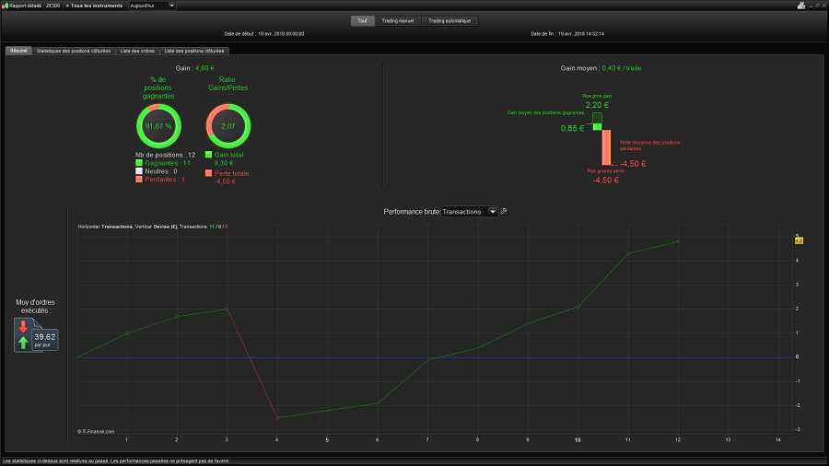
Task: Click the Gains/Pertes ratio donut chart
Action: pos(228,126)
